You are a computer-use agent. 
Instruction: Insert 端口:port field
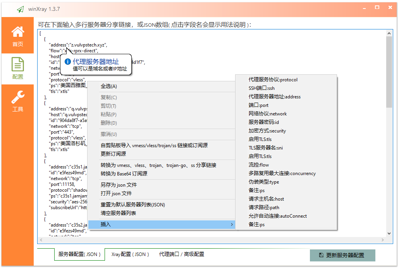pyautogui.click(x=286, y=105)
